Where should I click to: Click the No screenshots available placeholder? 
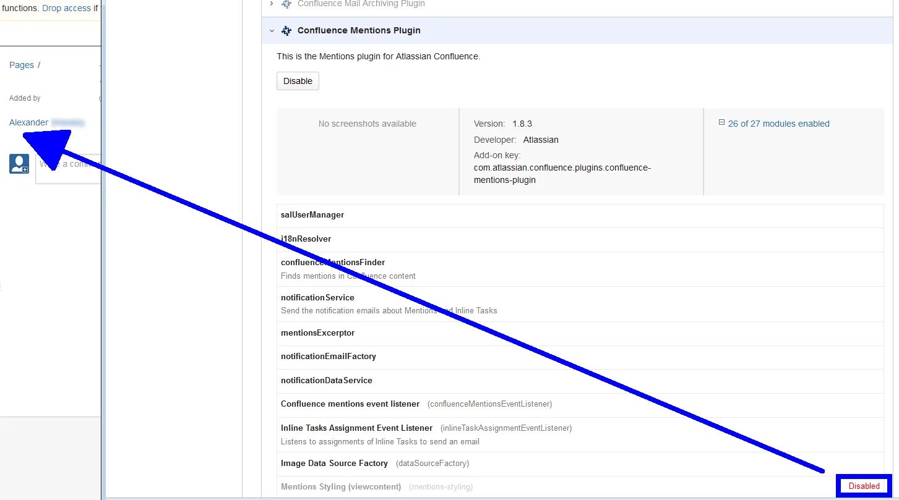(x=368, y=124)
